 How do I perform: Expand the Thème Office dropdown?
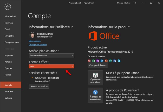pos(51,66)
